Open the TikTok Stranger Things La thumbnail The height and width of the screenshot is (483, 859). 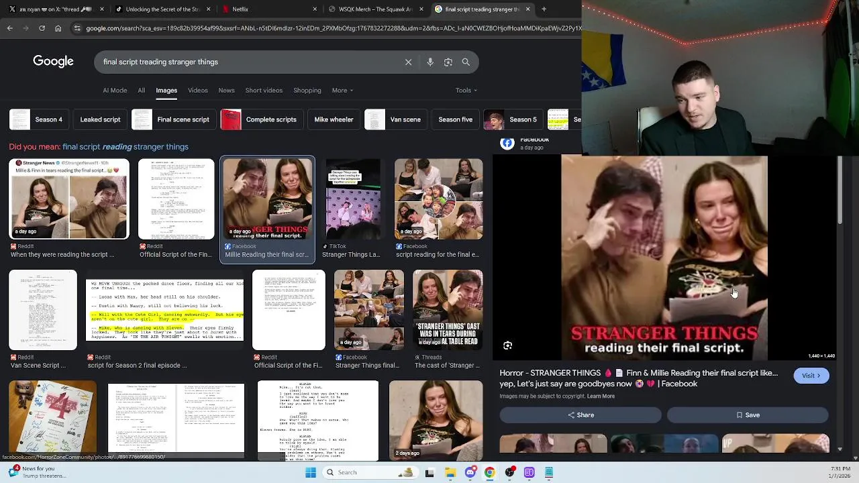point(352,199)
